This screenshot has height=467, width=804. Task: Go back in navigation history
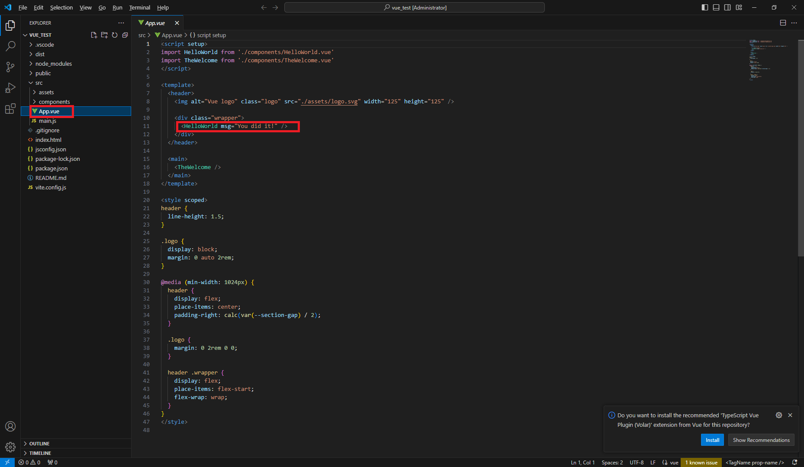pos(264,7)
